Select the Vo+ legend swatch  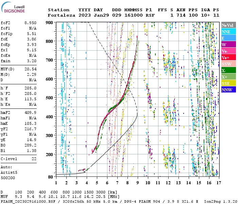pyautogui.click(x=228, y=57)
